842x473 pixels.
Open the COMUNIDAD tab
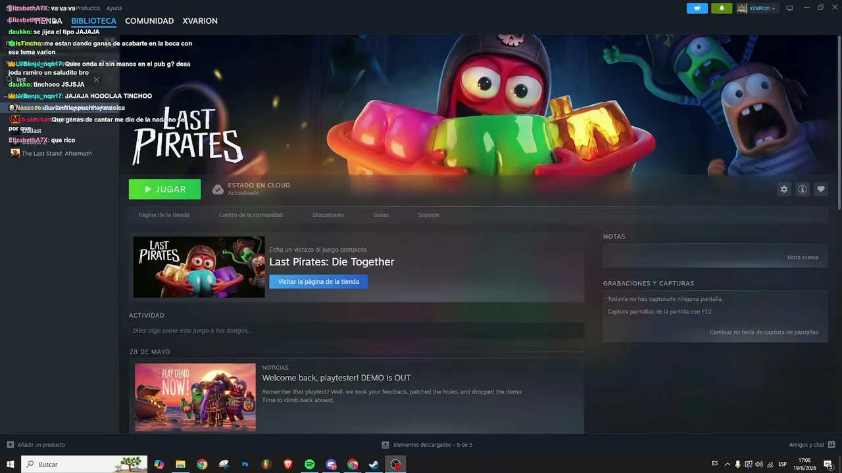click(149, 21)
